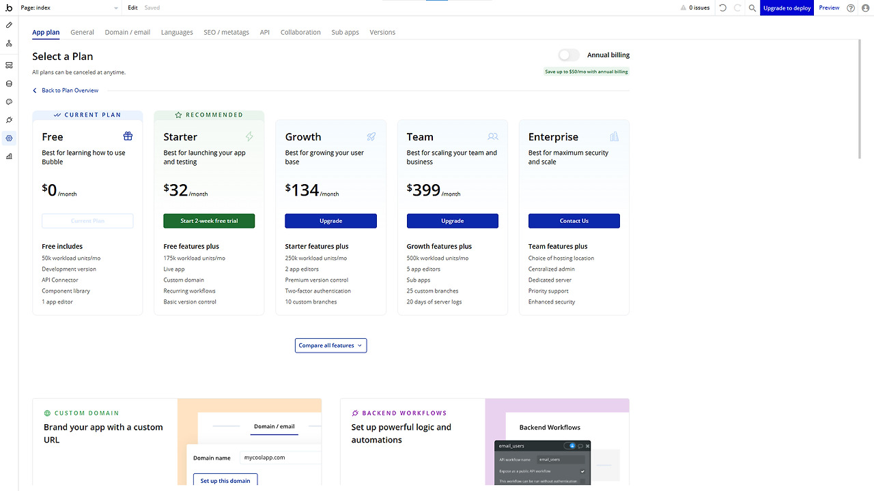Open the Page: index dropdown
The height and width of the screenshot is (491, 874).
pos(69,8)
